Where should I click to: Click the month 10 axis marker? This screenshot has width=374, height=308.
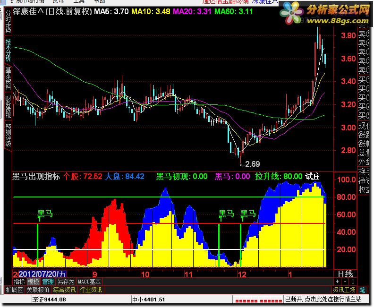[x=145, y=274]
